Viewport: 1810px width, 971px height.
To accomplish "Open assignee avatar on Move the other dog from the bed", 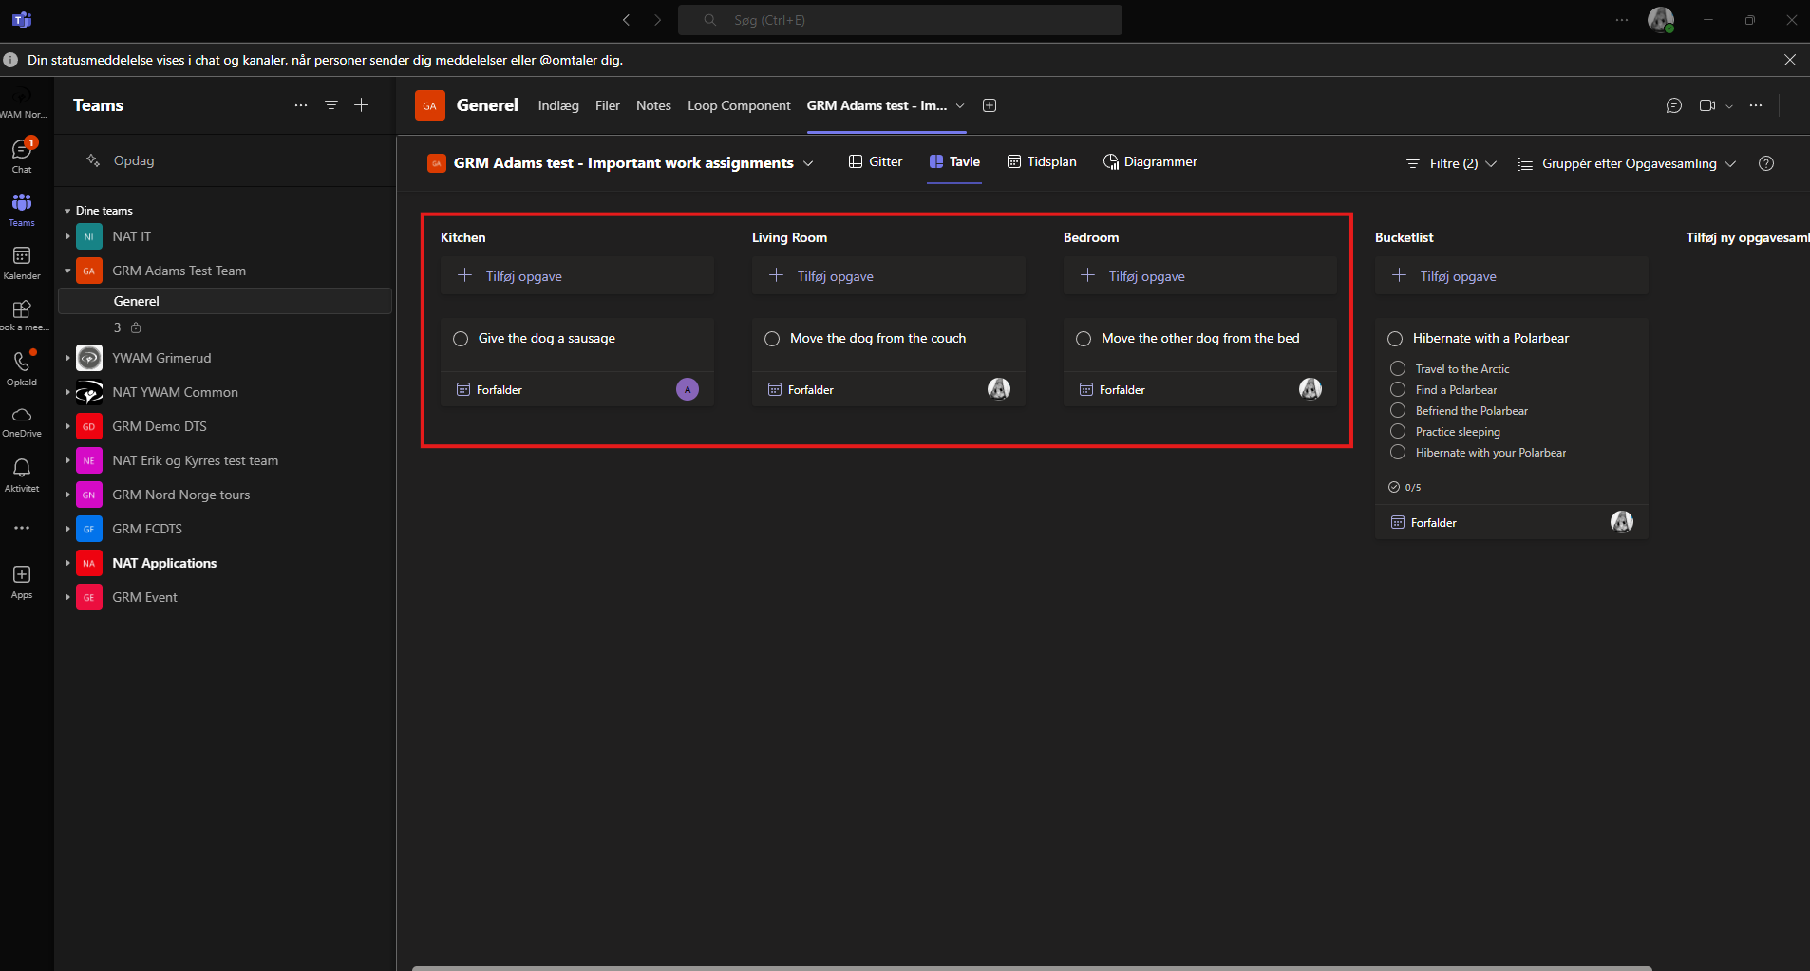I will pos(1310,389).
